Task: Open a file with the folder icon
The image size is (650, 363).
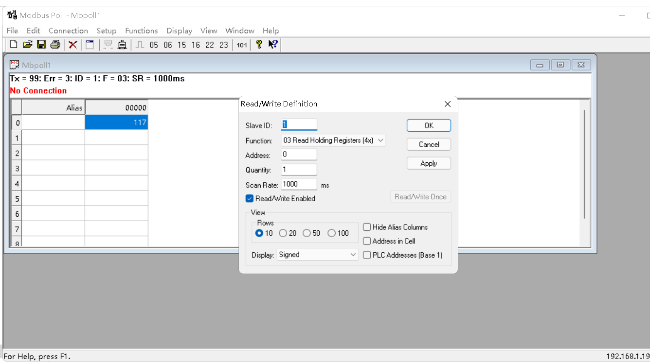Action: click(x=28, y=45)
